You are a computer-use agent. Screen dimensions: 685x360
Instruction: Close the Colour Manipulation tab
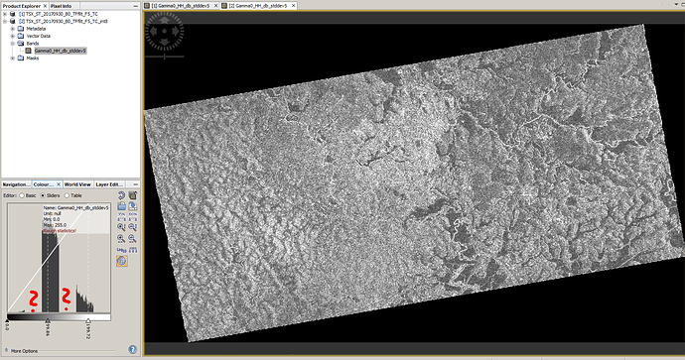click(x=59, y=184)
